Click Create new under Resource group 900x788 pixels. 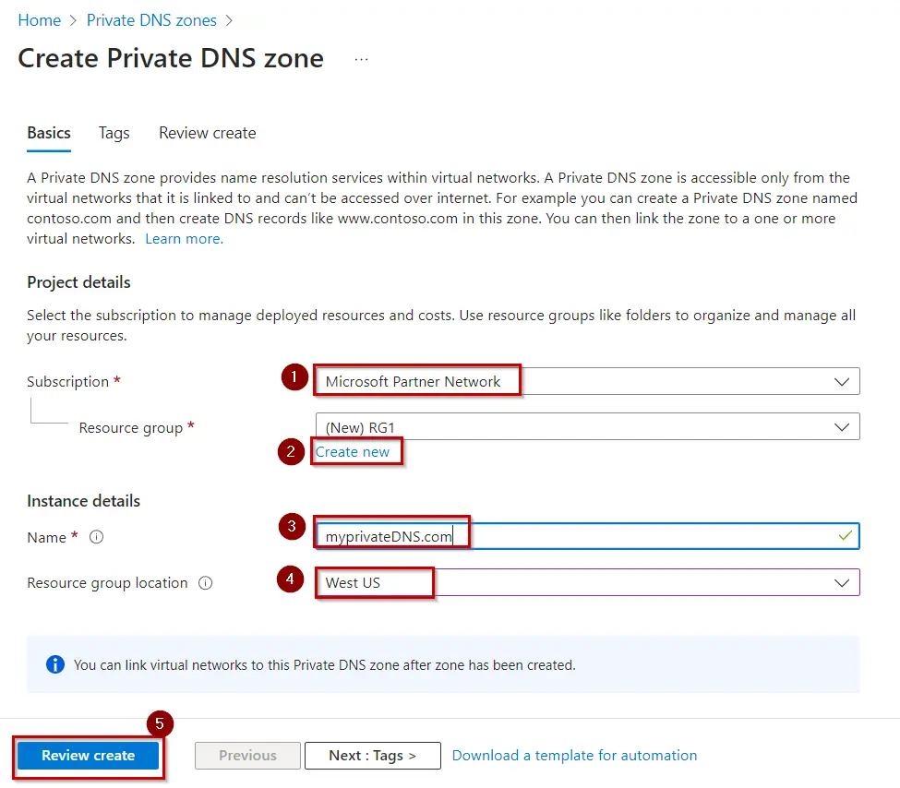coord(355,451)
